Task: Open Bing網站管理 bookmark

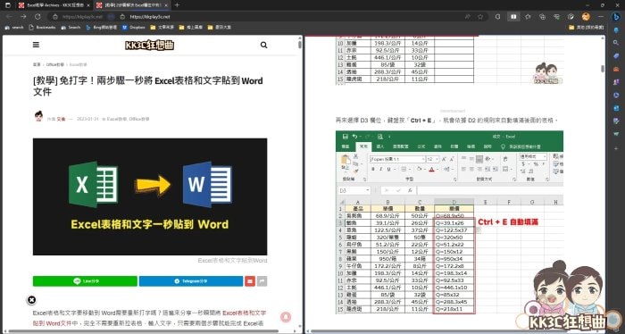Action: [x=102, y=28]
